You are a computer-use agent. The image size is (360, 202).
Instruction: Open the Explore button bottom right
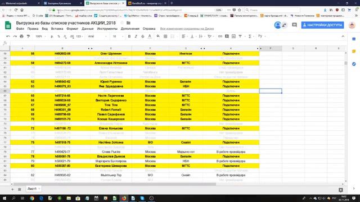(341, 190)
